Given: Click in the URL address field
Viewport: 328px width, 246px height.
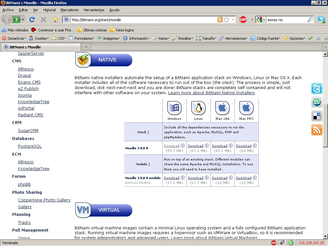Looking at the screenshot, I should [143, 20].
